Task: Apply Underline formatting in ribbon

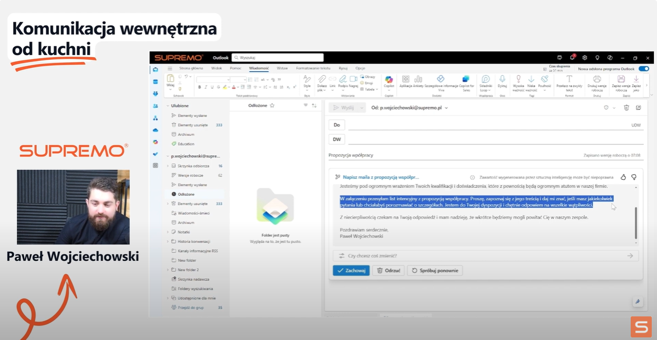Action: [x=212, y=87]
